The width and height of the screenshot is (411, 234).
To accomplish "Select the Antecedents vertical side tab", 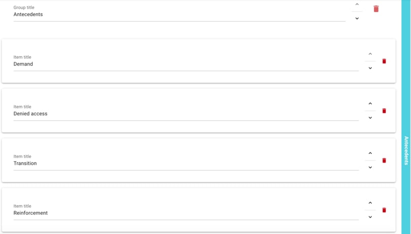I will [406, 150].
